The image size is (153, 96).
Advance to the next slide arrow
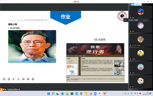[x=9, y=79]
